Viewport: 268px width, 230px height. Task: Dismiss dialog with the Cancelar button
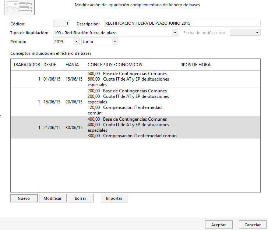[x=253, y=225]
